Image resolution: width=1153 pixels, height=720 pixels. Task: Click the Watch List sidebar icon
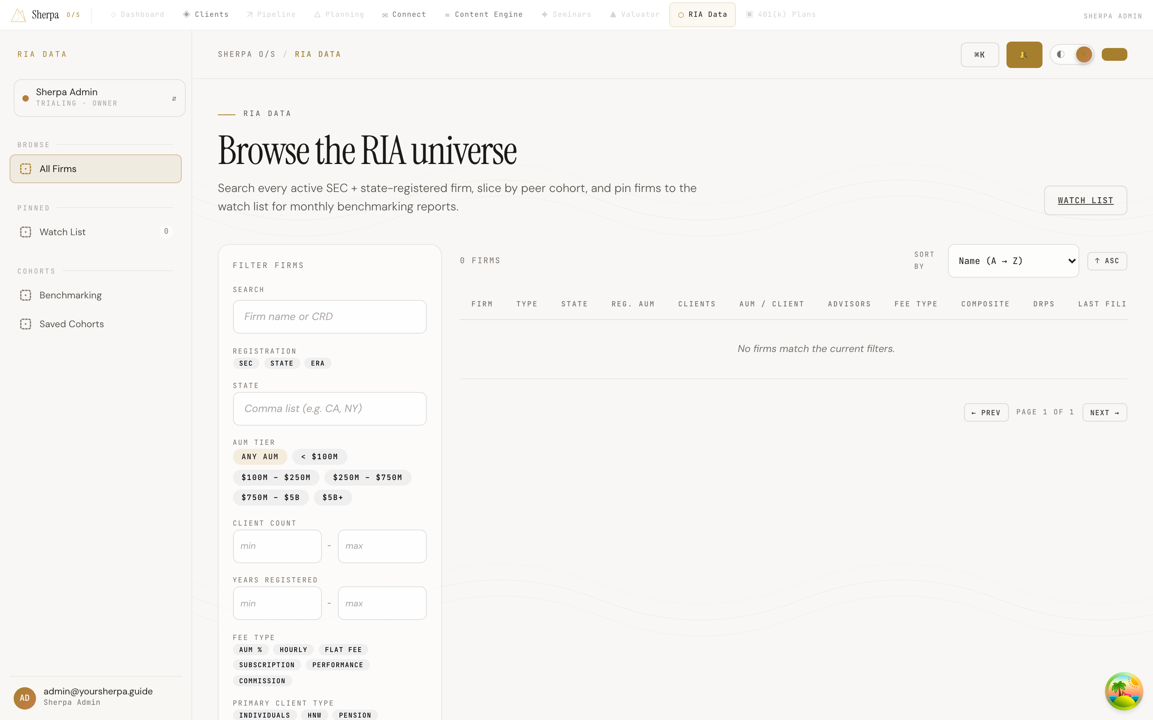(26, 232)
